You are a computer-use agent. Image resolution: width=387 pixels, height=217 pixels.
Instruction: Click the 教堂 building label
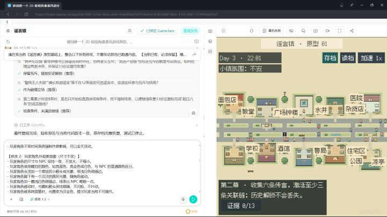(248, 111)
